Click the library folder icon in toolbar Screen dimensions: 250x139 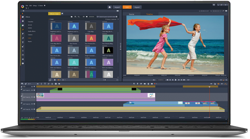72,16
